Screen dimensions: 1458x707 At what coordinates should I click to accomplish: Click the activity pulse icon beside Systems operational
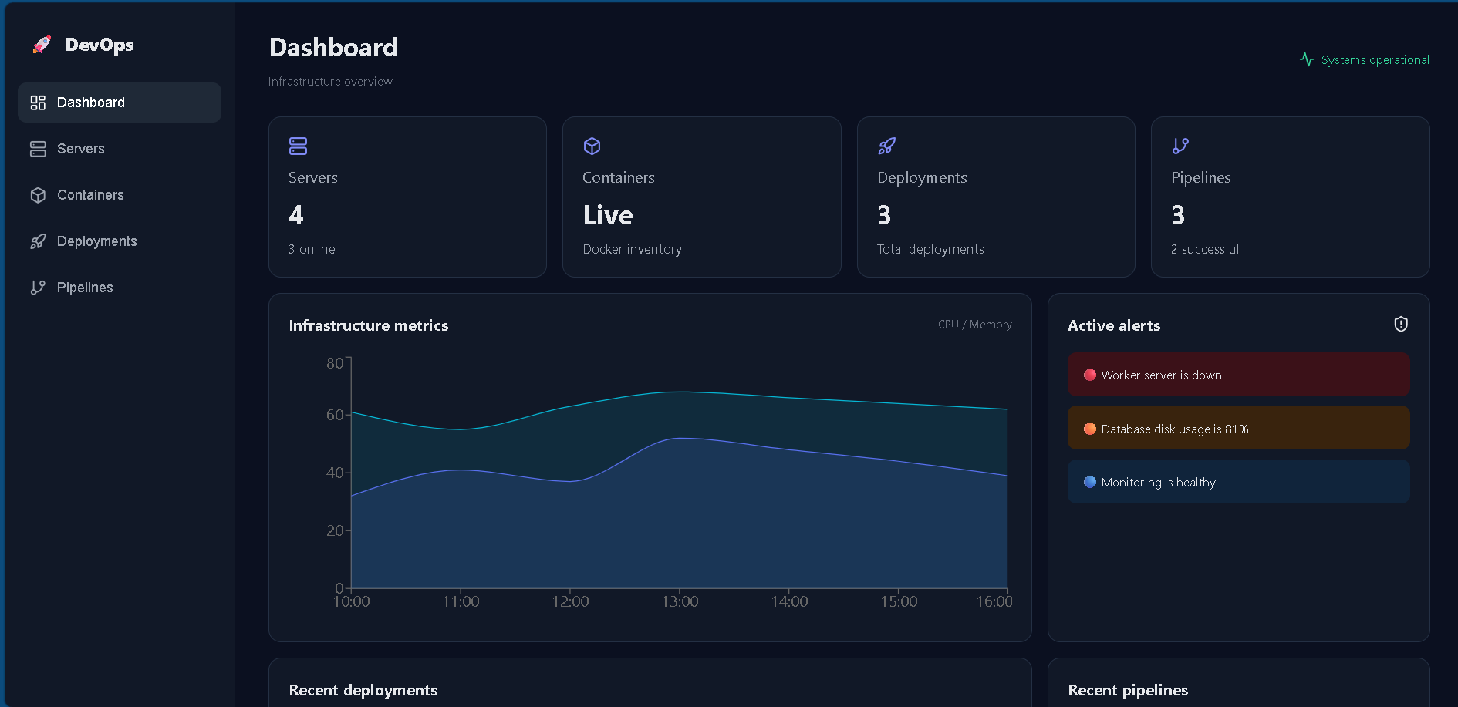pos(1307,59)
